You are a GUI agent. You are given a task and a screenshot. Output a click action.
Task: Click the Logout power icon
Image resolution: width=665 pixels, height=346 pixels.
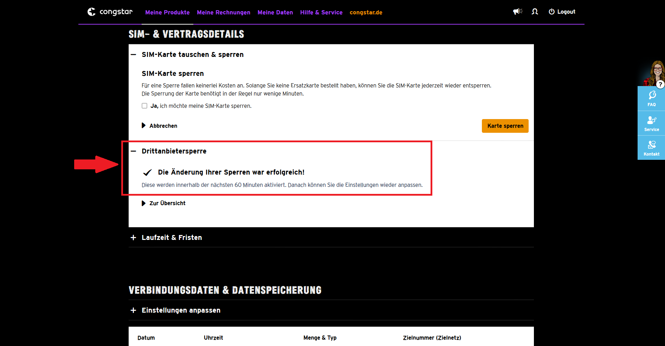click(552, 12)
